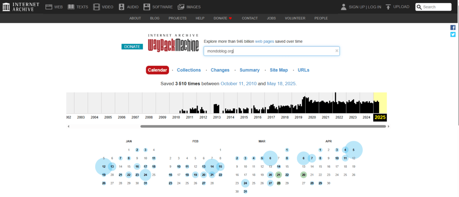This screenshot has height=197, width=459.
Task: Switch to the Site Map tab
Action: 279,70
